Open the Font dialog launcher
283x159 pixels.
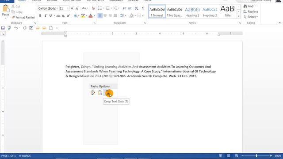click(x=94, y=23)
